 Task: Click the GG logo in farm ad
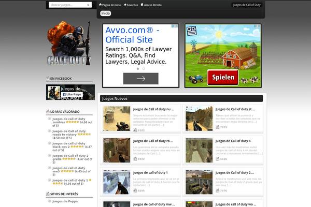click(x=192, y=31)
